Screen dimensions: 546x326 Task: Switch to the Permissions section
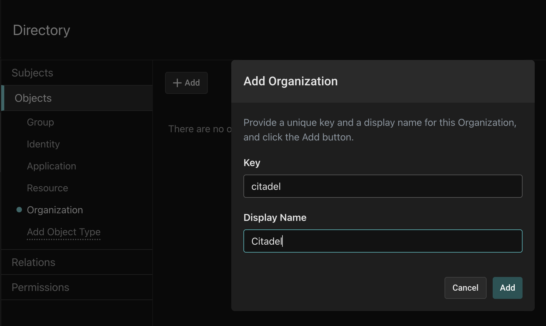[40, 287]
